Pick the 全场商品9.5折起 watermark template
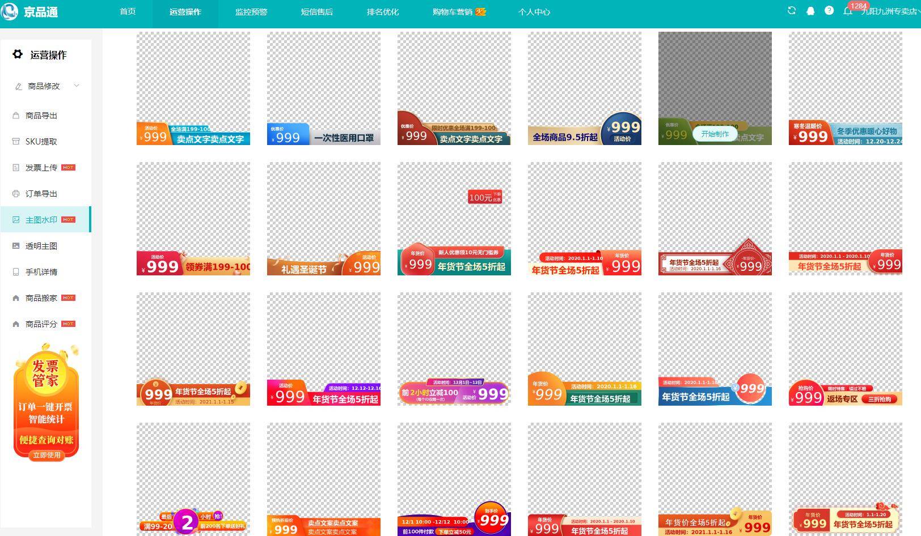921x536 pixels. [x=585, y=88]
